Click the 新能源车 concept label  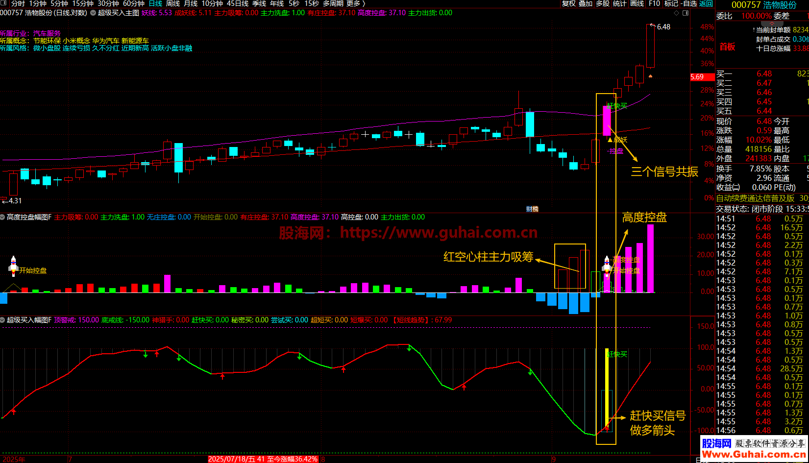pos(135,41)
